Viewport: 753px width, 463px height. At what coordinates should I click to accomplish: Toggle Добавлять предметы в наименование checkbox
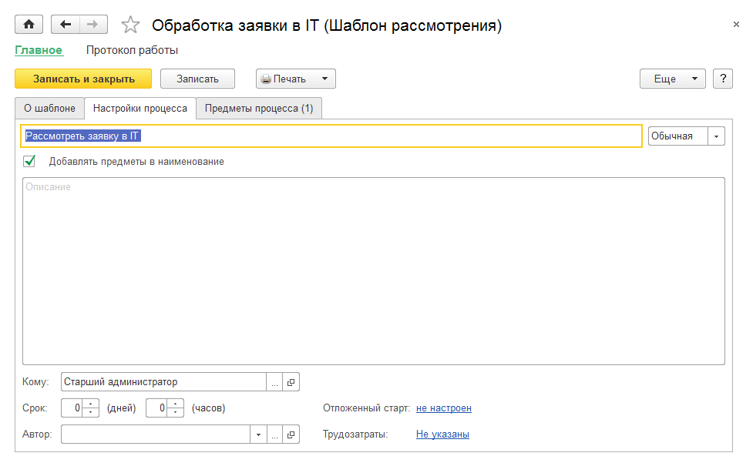pos(30,162)
